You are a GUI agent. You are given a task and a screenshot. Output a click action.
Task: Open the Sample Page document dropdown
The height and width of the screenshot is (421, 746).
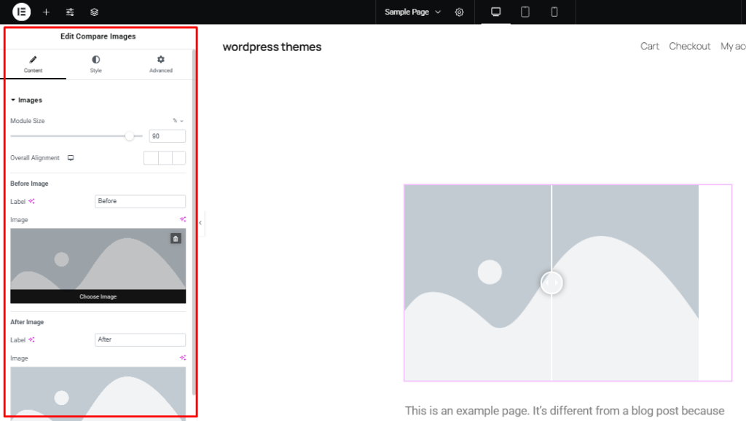tap(412, 12)
